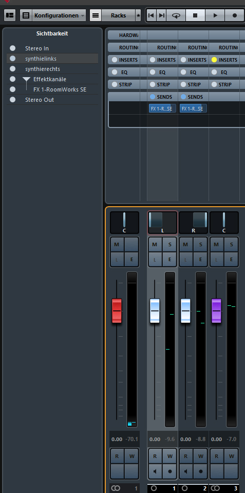Start recording with the Record button
245x493 pixels.
click(234, 15)
